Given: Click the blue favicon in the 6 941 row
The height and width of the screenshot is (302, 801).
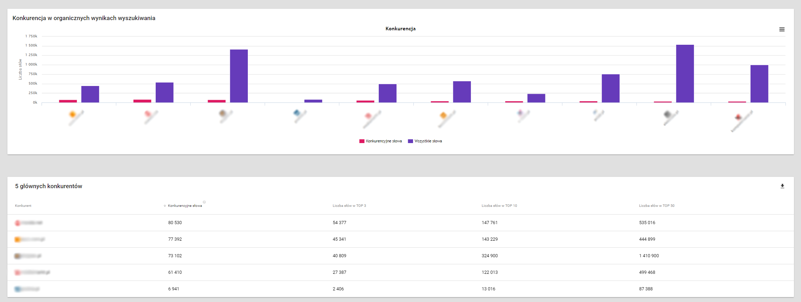Looking at the screenshot, I should click(x=17, y=289).
